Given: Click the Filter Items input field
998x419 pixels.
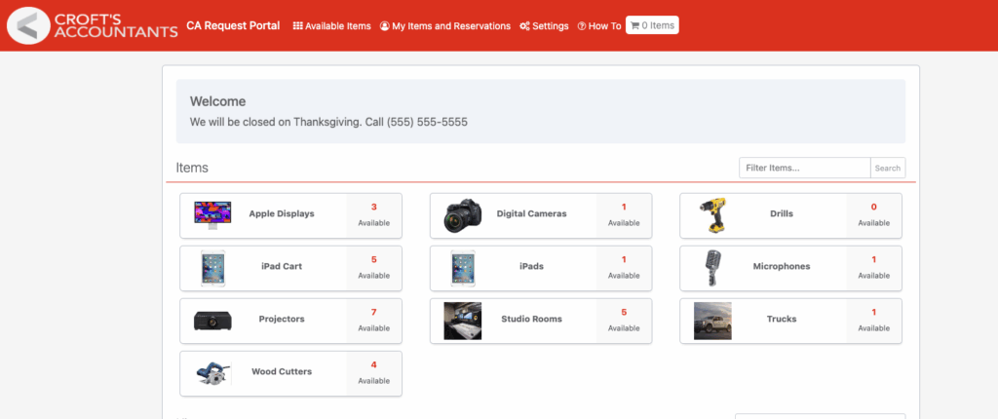Looking at the screenshot, I should pos(803,168).
